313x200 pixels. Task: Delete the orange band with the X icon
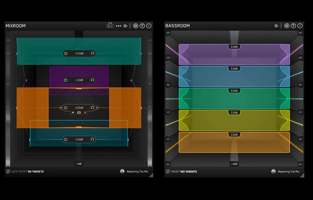(x=97, y=108)
